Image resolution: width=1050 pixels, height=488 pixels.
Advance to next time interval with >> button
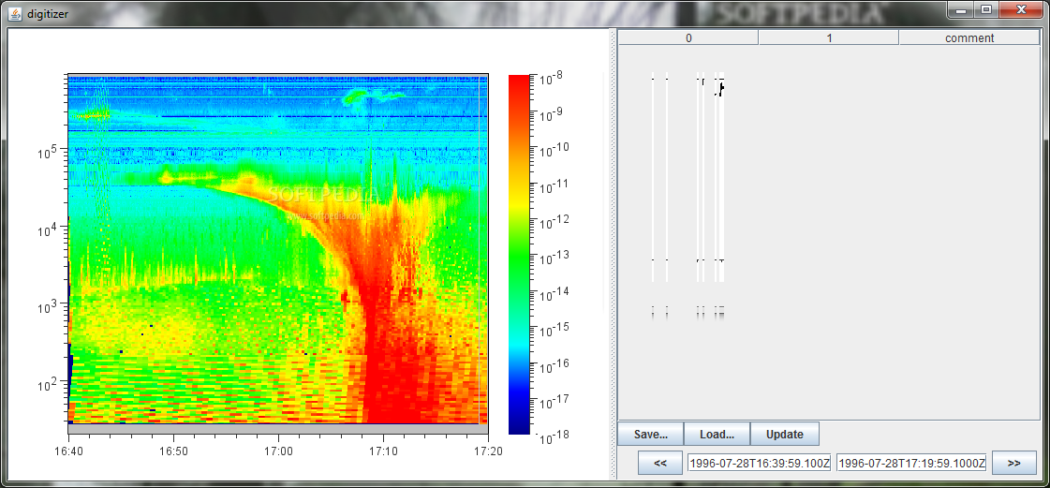[1013, 463]
